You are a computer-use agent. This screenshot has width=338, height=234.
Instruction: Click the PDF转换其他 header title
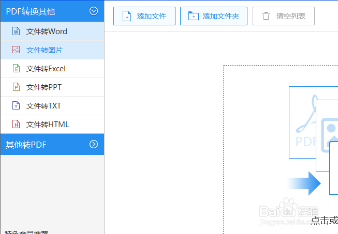click(31, 11)
